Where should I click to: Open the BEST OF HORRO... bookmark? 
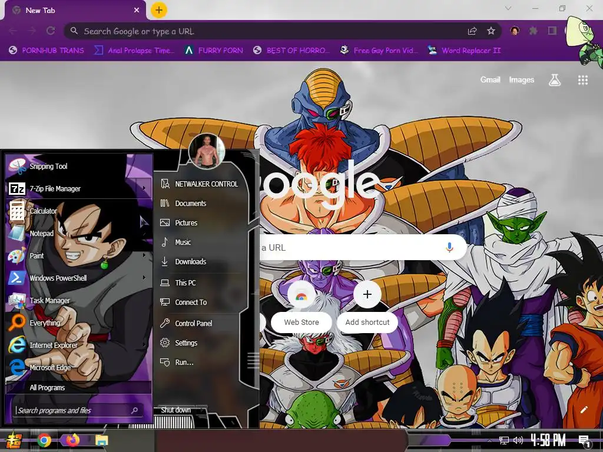click(292, 51)
